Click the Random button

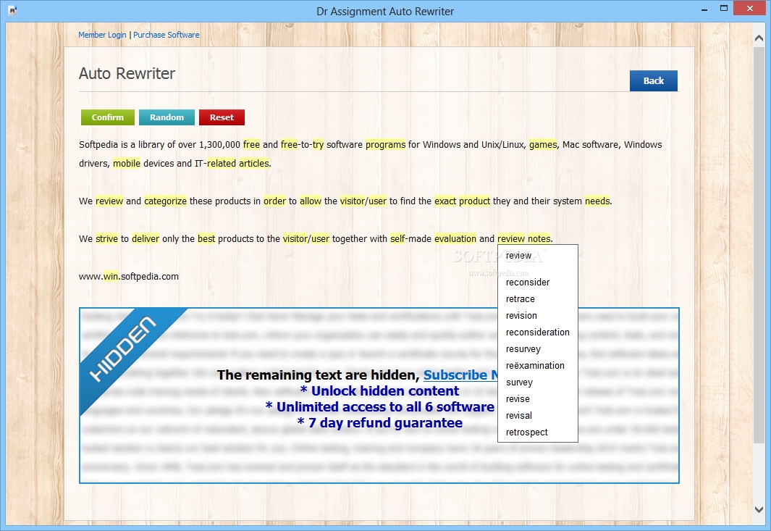[x=167, y=117]
